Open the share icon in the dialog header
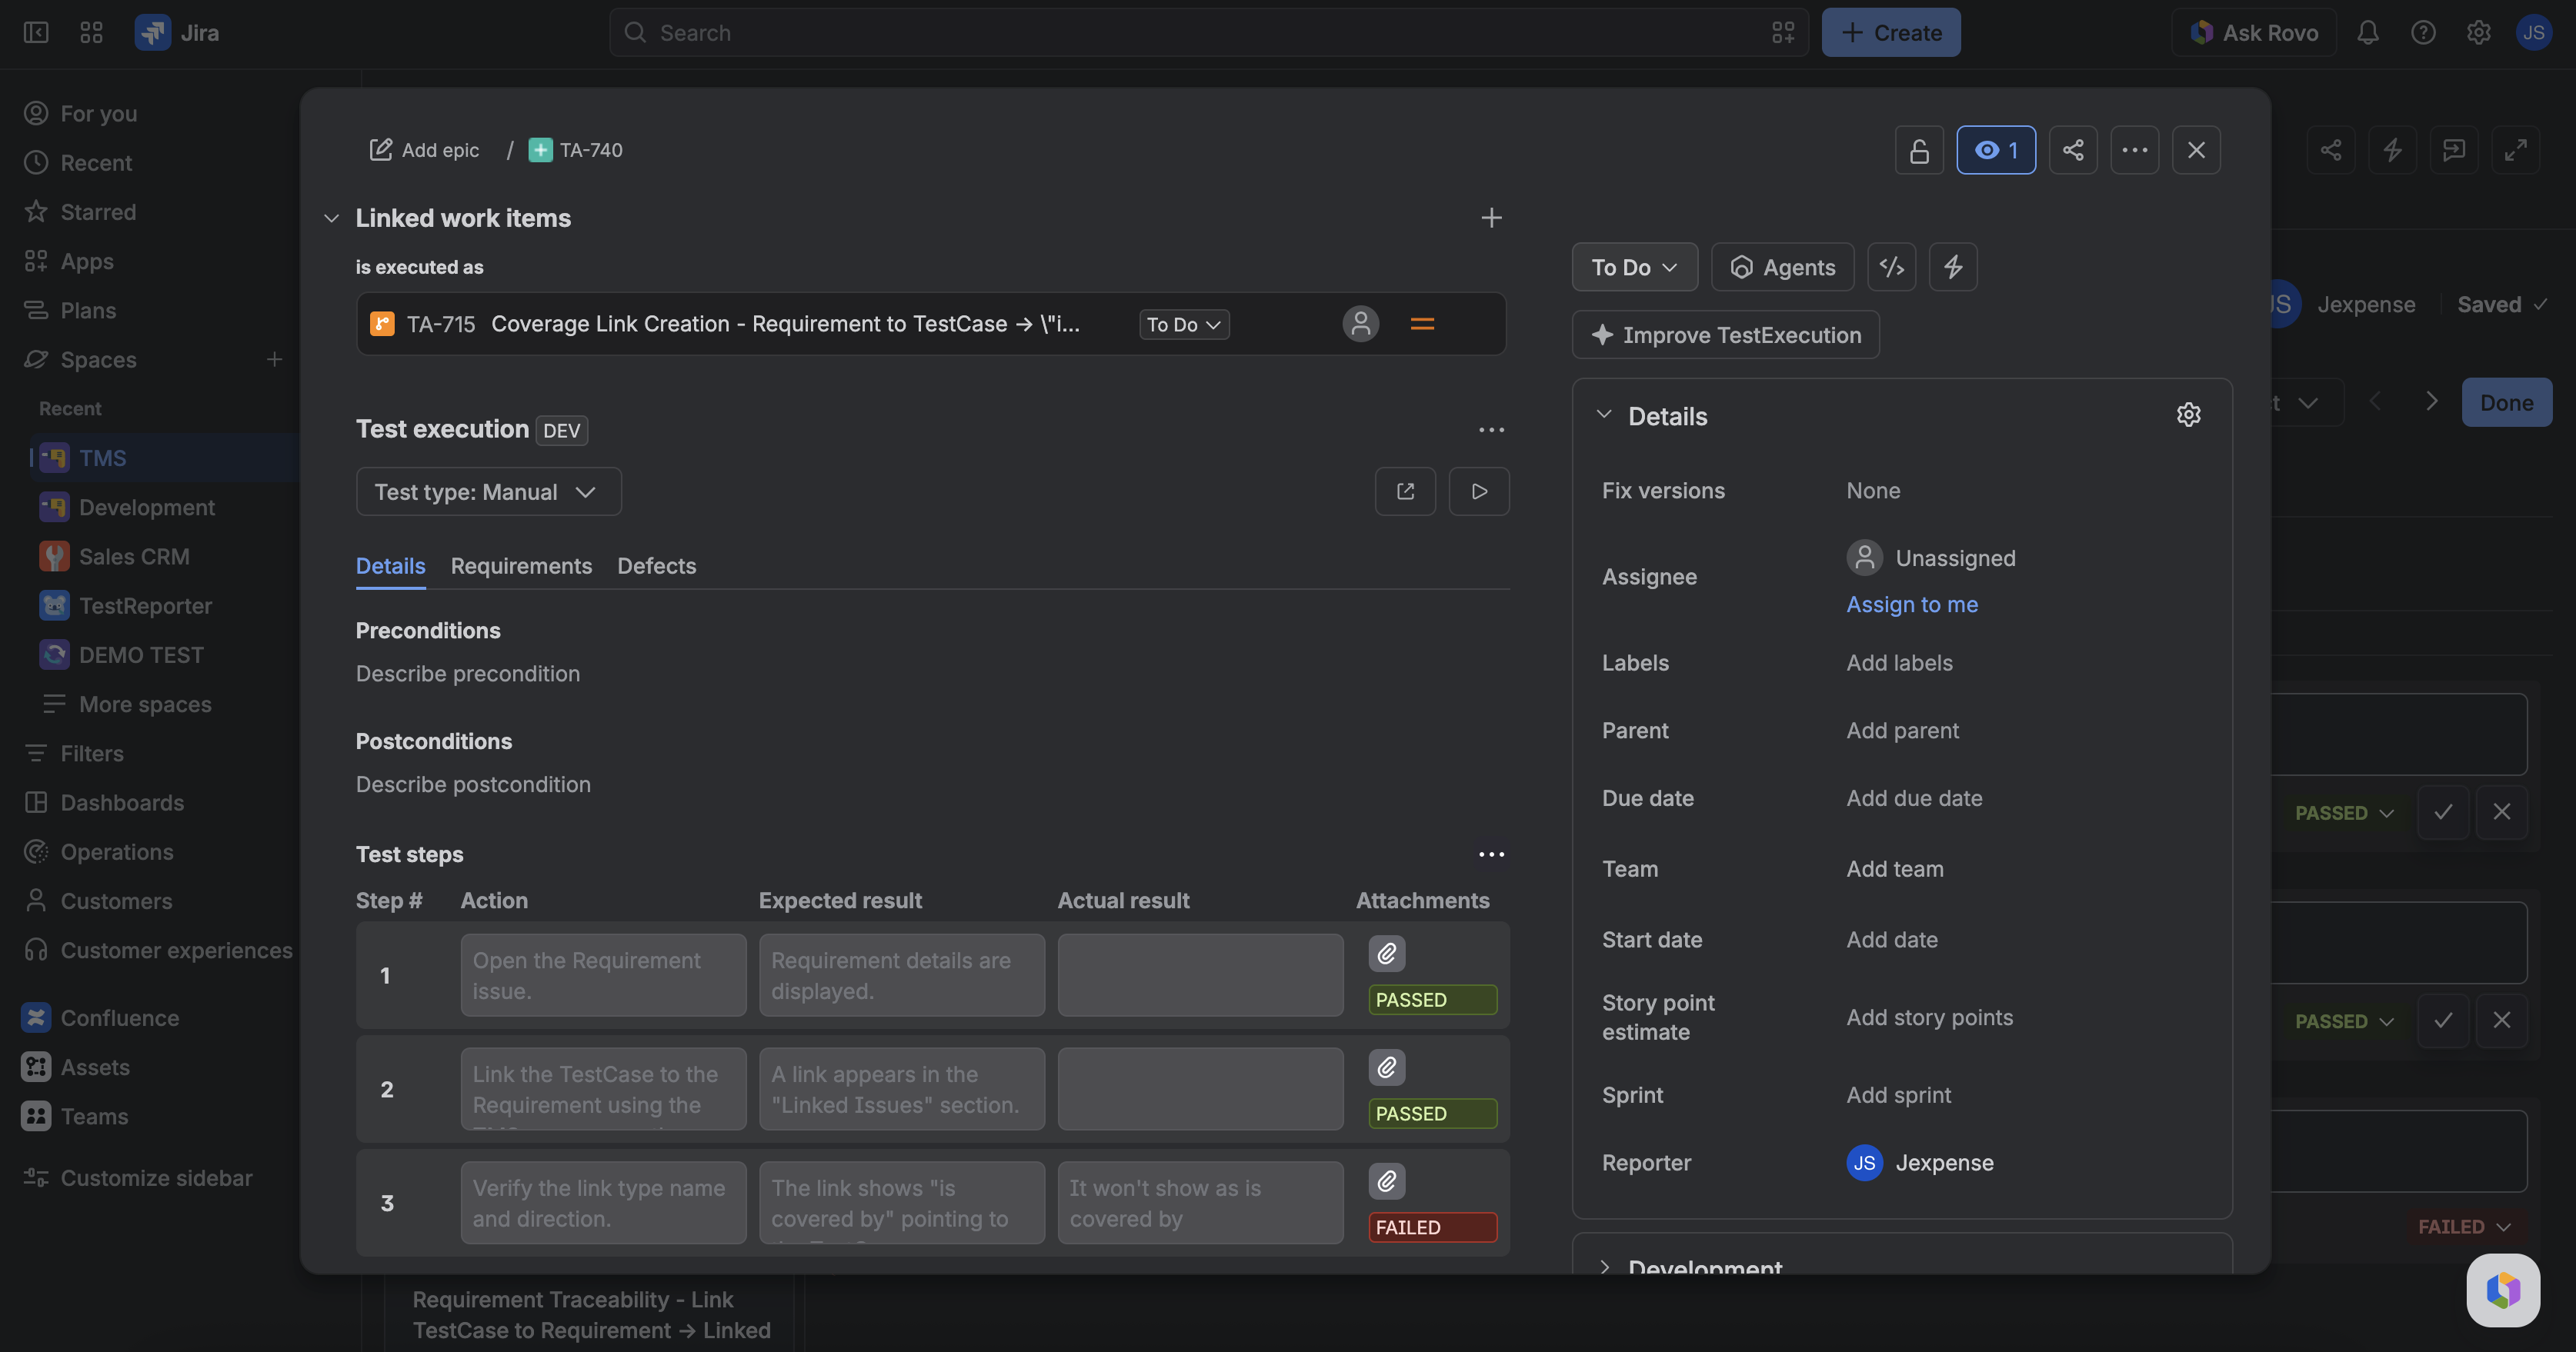Screen dimensions: 2576x1352 2073,150
